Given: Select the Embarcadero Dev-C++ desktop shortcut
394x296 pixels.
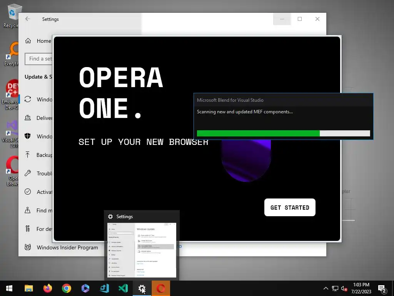Looking at the screenshot, I should (x=10, y=95).
